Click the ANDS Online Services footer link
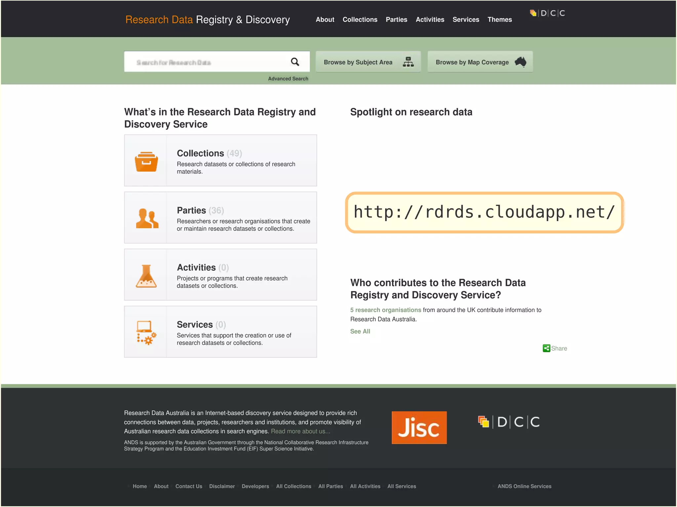The height and width of the screenshot is (507, 677). point(524,486)
